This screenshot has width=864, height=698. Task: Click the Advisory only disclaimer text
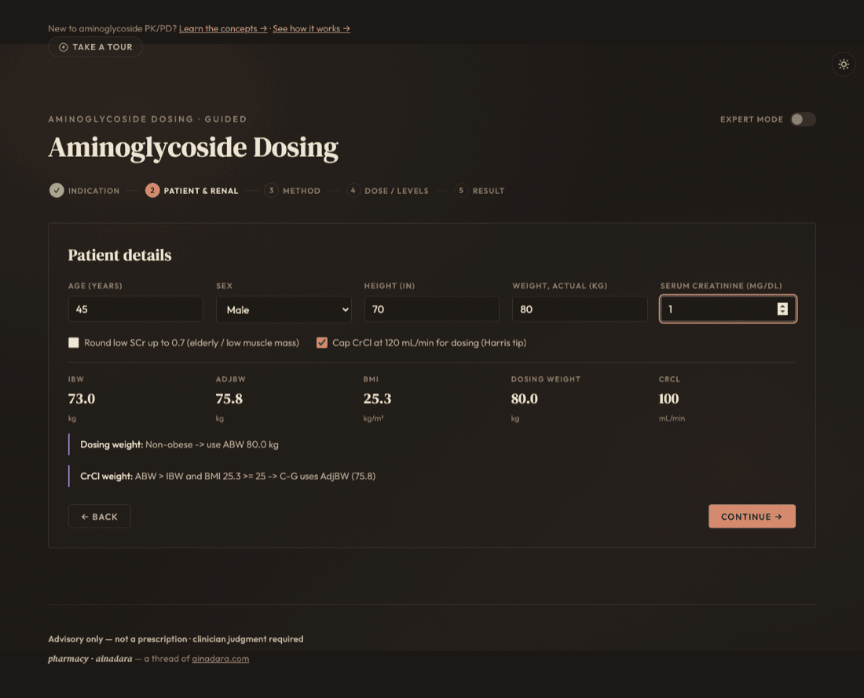tap(176, 639)
